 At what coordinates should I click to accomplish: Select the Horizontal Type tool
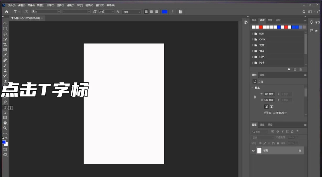pos(5,107)
